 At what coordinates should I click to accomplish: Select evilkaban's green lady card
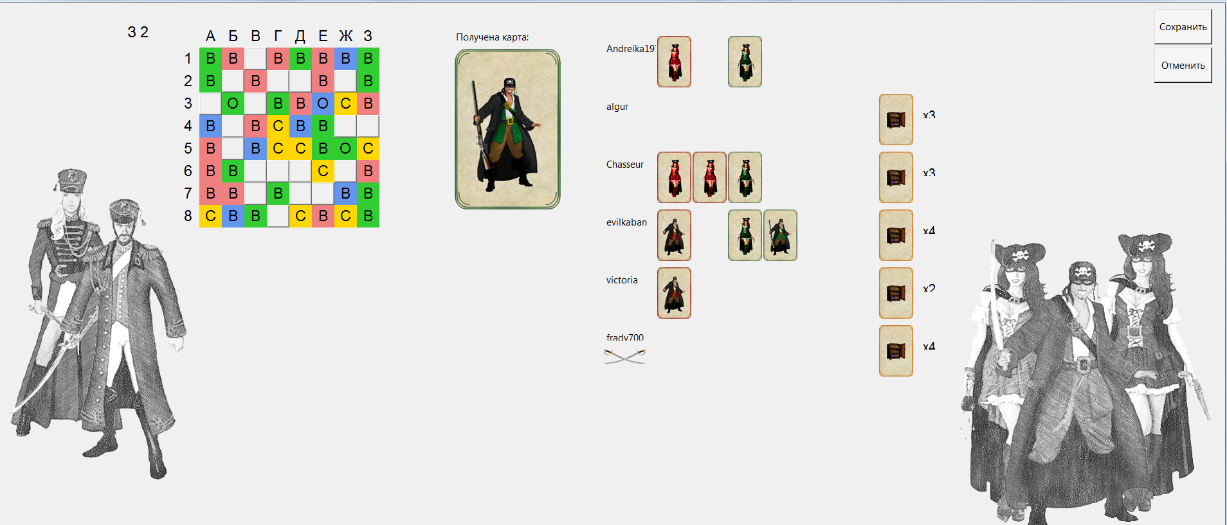pyautogui.click(x=745, y=235)
